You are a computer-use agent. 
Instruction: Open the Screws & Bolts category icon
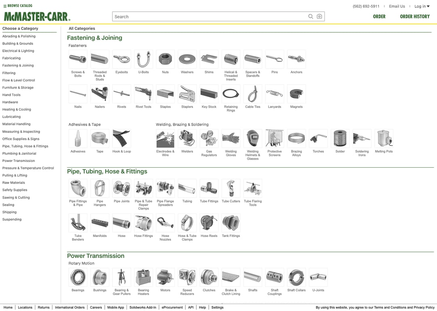point(78,59)
